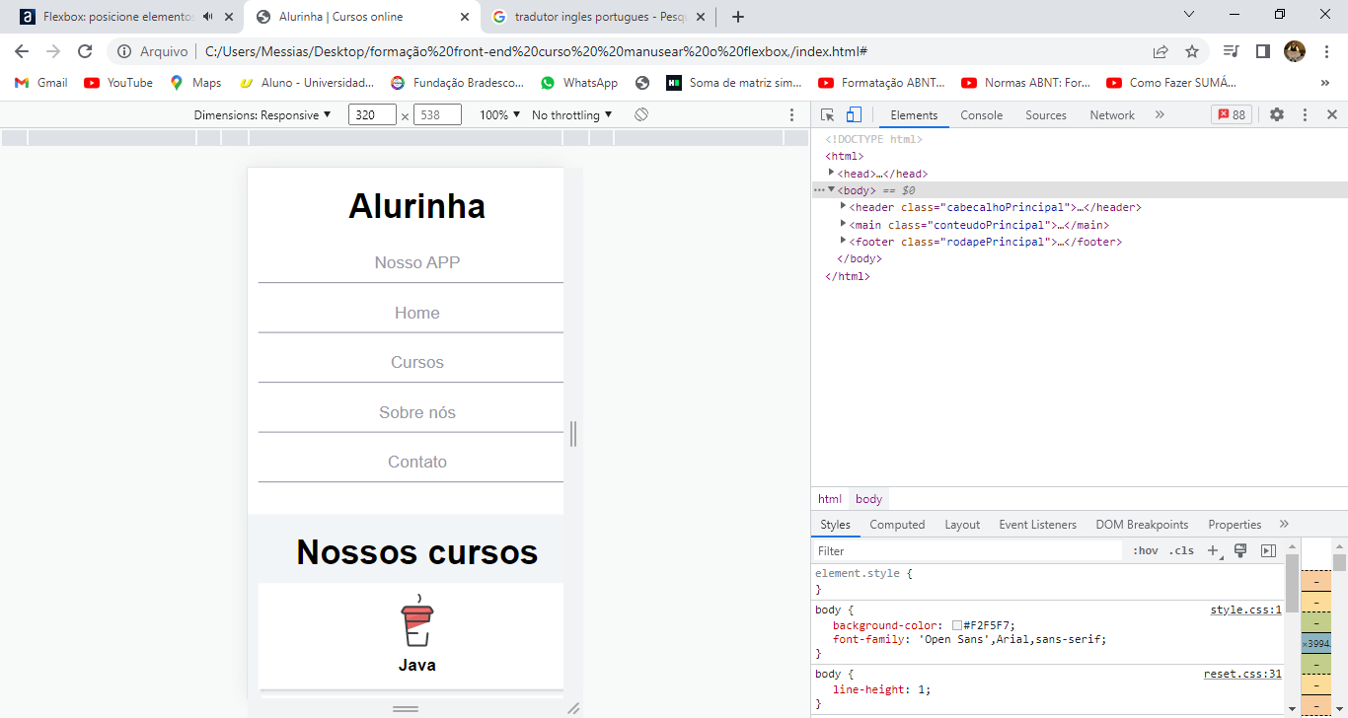
Task: Open DevTools settings gear
Action: (x=1277, y=114)
